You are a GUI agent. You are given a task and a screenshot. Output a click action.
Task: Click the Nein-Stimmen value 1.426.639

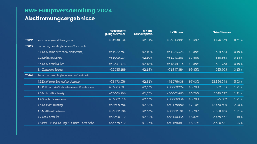[x=220, y=40]
